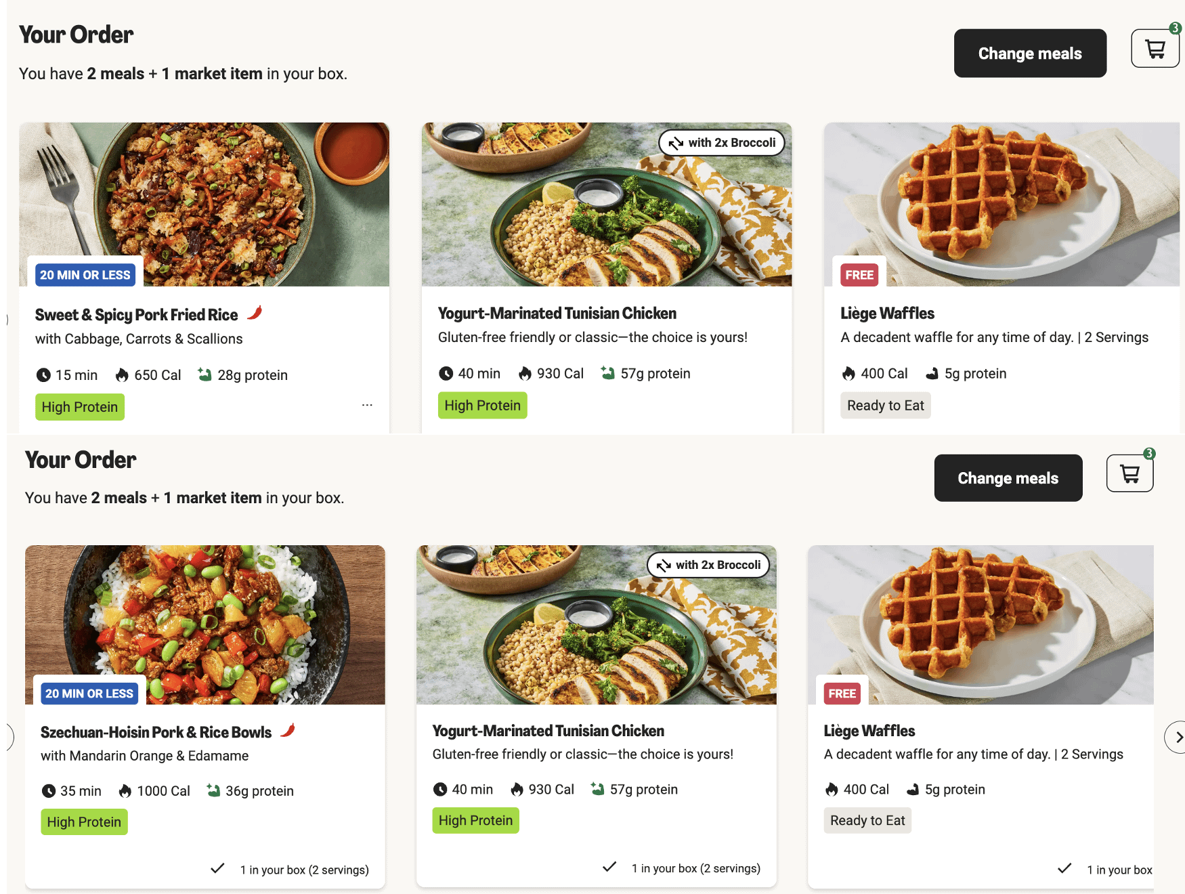
Task: Click chili pepper icon beside Sweet & Spicy Pork
Action: [x=255, y=313]
